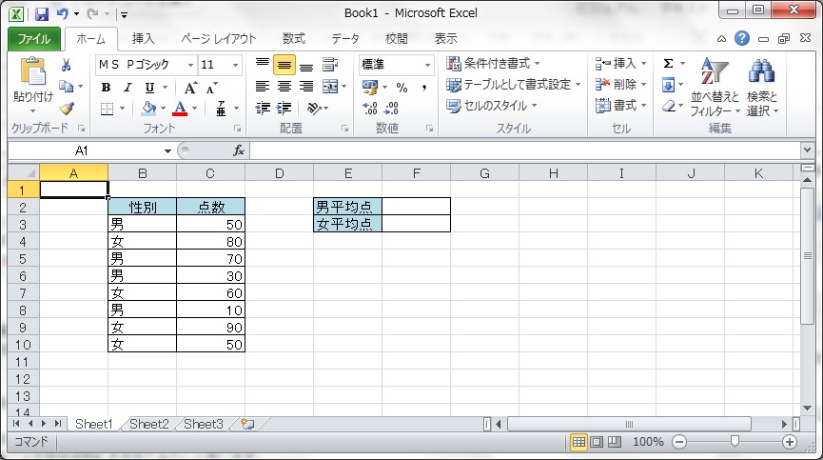Image resolution: width=823 pixels, height=460 pixels.
Task: Click the Insert Worksheet tab icon
Action: (247, 424)
